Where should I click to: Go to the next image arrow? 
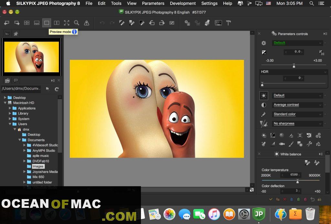[17, 23]
